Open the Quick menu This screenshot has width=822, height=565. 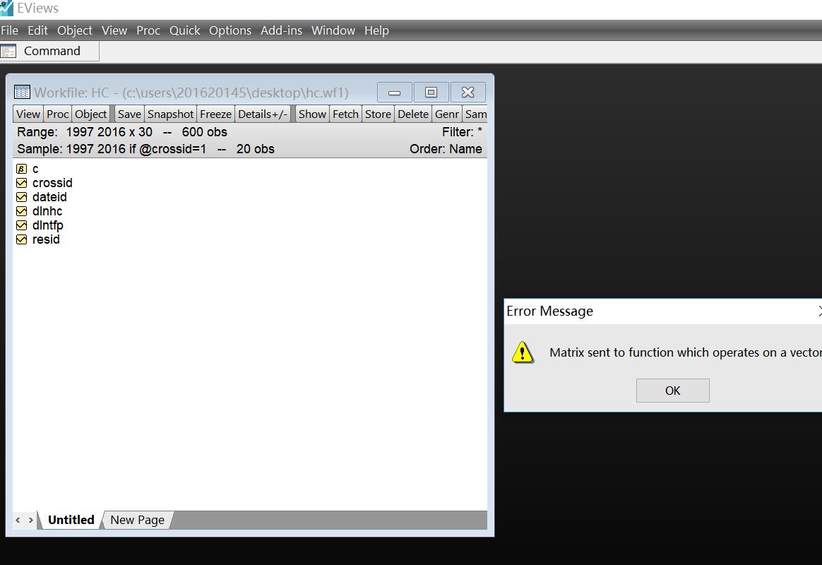pyautogui.click(x=184, y=30)
